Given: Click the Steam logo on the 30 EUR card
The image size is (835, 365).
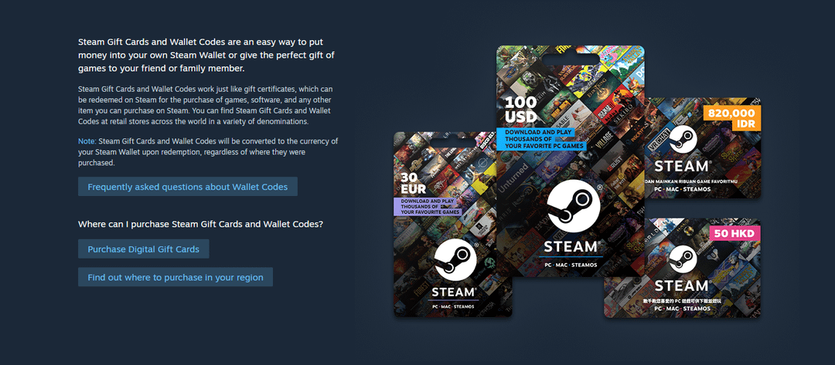Looking at the screenshot, I should click(x=455, y=260).
